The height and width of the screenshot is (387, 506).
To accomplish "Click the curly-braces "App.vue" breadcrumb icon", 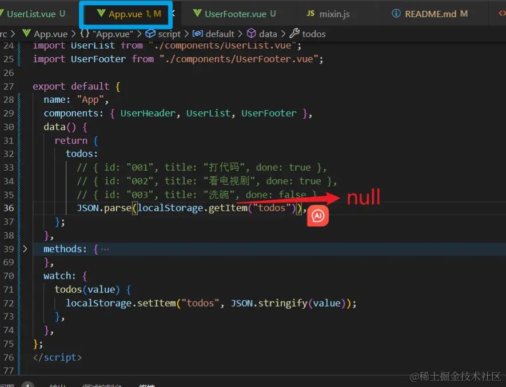I will click(85, 33).
